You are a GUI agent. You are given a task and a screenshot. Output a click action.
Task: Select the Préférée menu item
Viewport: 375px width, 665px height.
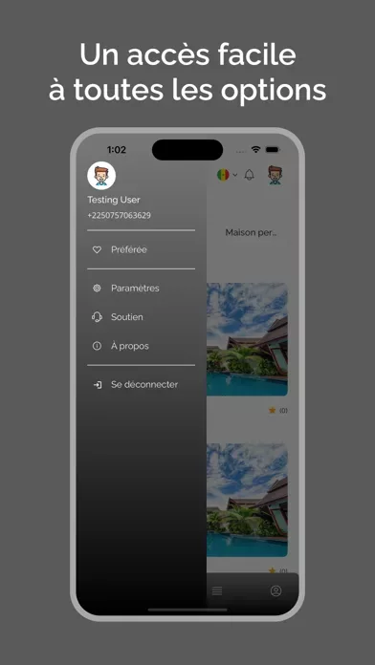[141, 249]
